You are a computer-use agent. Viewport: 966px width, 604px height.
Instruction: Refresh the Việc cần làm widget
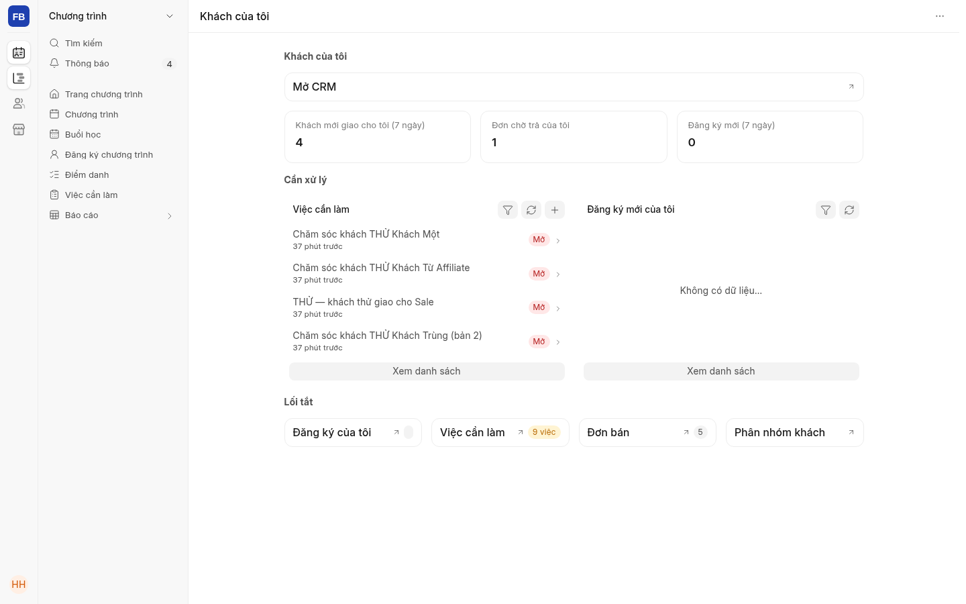click(x=531, y=210)
